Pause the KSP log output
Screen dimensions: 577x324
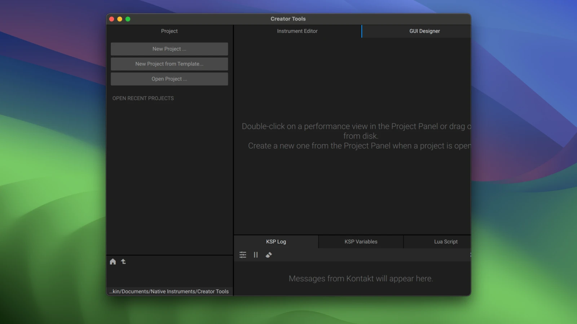256,255
